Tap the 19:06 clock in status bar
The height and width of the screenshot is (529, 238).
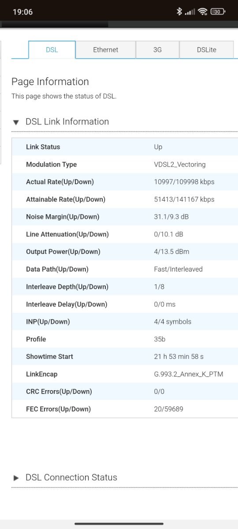22,12
